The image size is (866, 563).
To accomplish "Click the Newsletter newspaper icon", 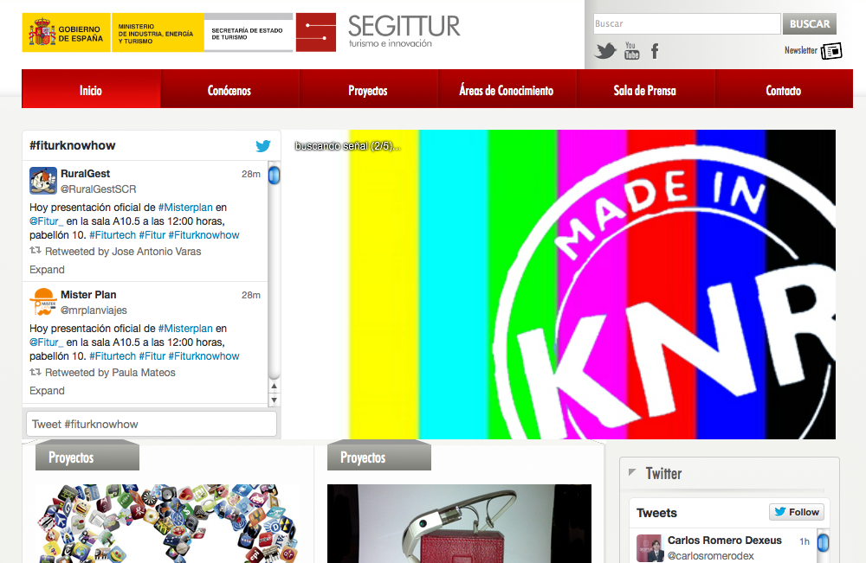I will coord(831,51).
